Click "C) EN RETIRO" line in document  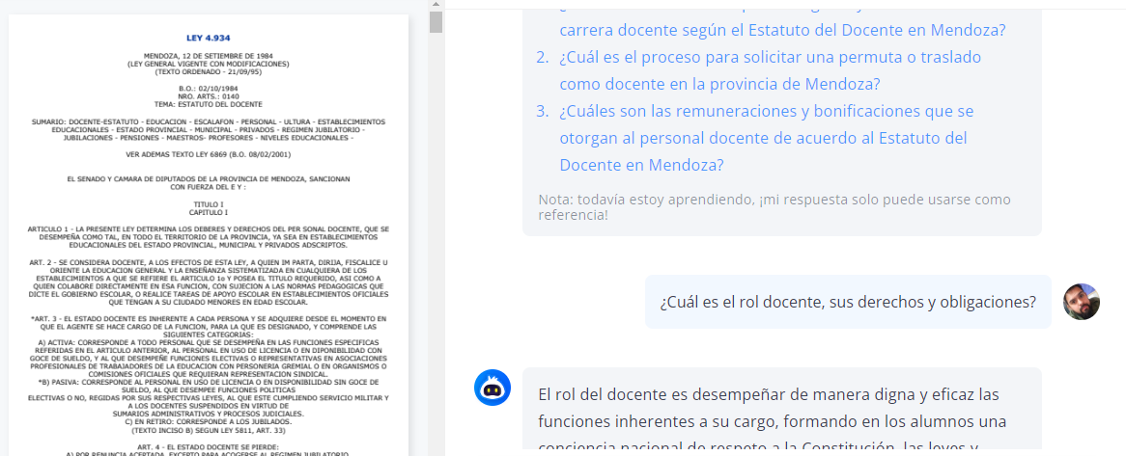coord(209,422)
